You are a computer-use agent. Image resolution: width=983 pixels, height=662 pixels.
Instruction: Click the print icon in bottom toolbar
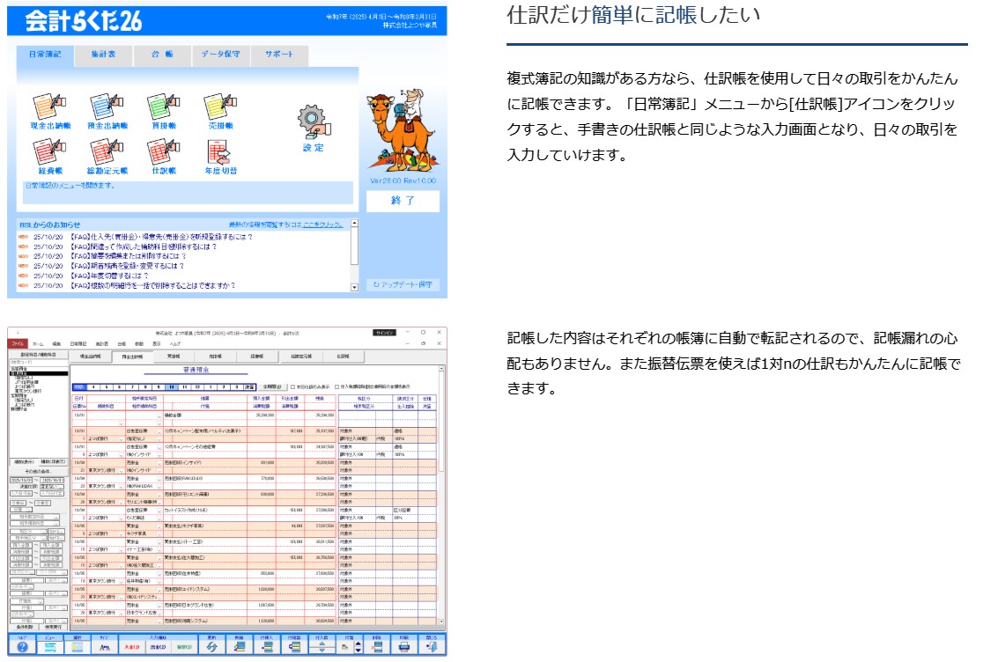[404, 646]
